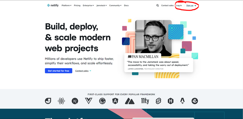Click Contact sales in the top navigation
Viewport: 243px width, 119px height.
coord(167,5)
